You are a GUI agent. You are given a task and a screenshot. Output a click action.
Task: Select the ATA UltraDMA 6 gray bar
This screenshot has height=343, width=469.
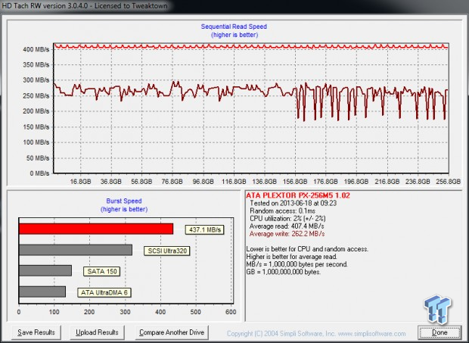pyautogui.click(x=42, y=292)
